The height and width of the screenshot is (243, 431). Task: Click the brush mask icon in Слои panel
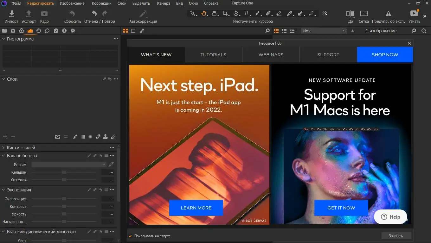[x=75, y=137]
